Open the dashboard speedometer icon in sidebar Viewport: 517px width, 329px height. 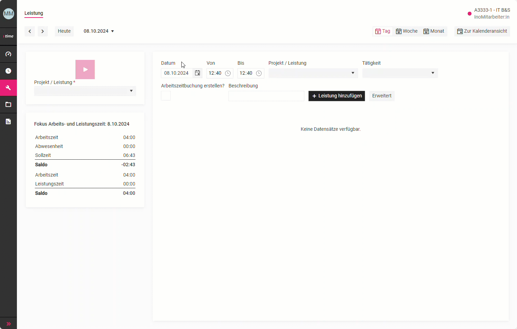tap(8, 54)
